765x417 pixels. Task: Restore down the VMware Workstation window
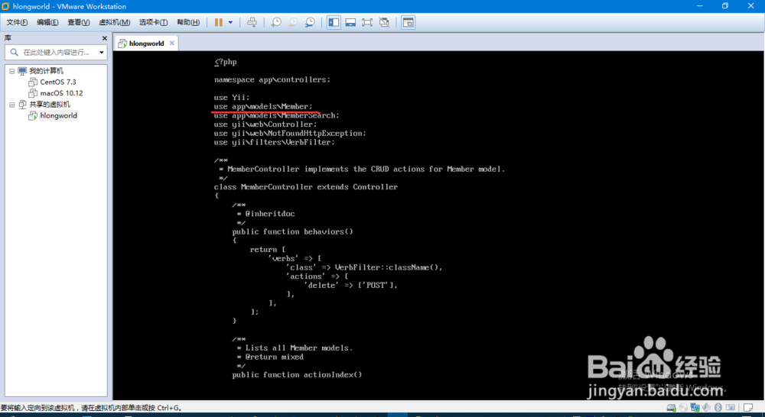725,6
